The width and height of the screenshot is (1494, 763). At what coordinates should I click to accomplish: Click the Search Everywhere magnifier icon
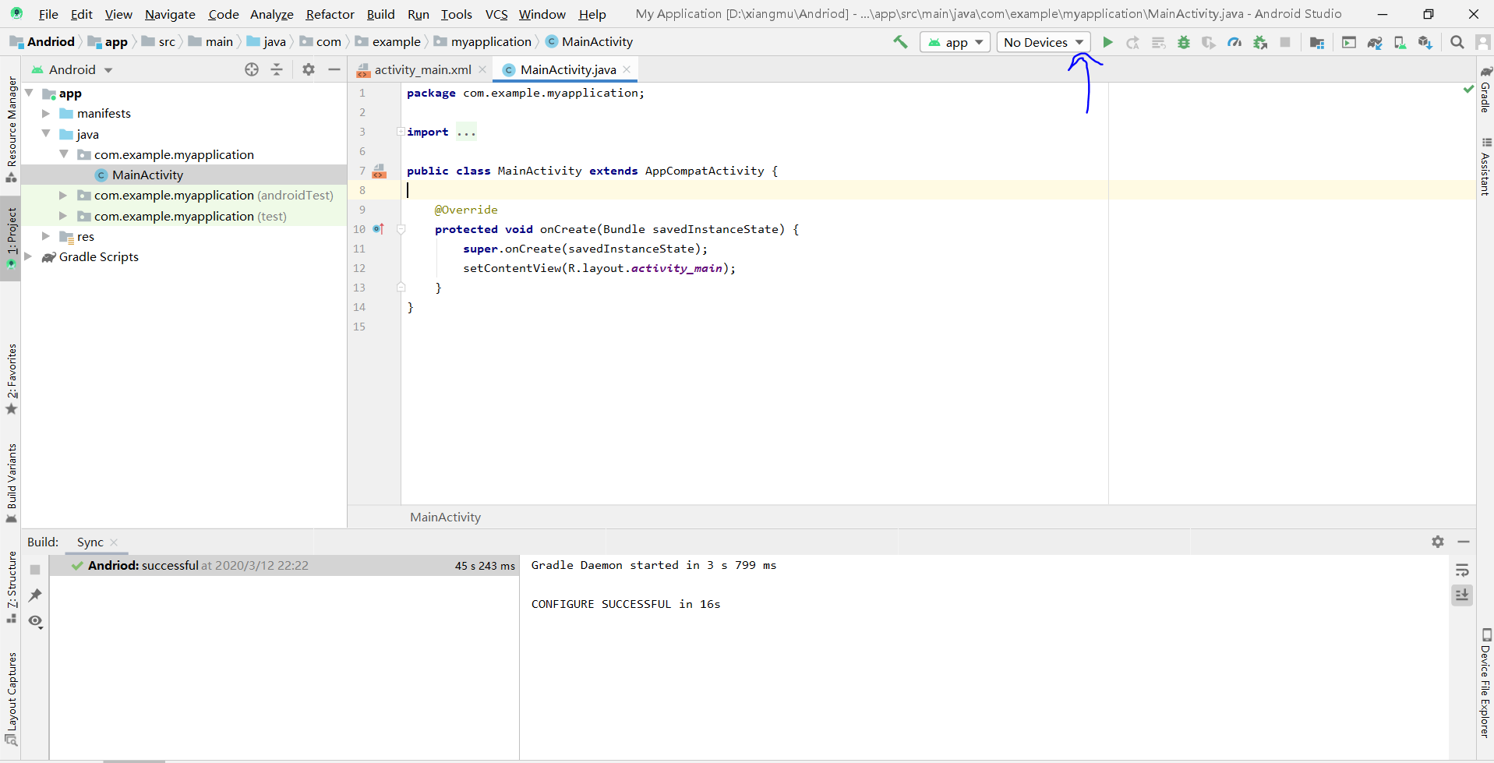(x=1457, y=42)
